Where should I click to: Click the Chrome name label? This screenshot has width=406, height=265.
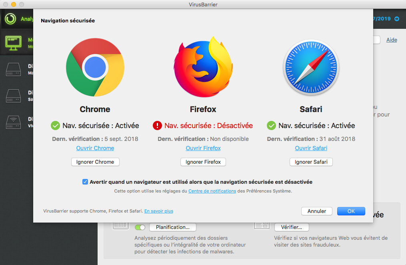pos(95,109)
